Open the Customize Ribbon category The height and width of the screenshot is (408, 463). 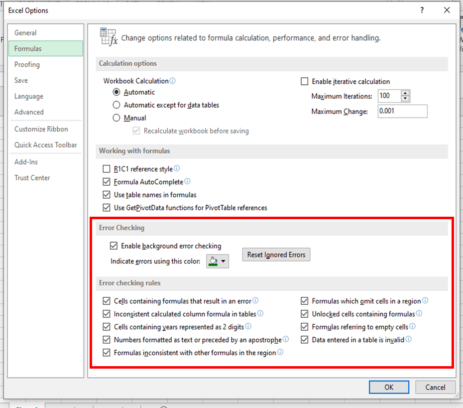click(45, 129)
